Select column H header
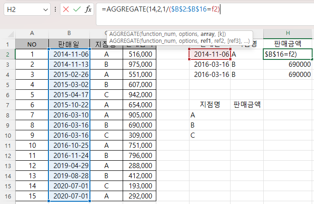The width and height of the screenshot is (314, 204). tap(288, 33)
